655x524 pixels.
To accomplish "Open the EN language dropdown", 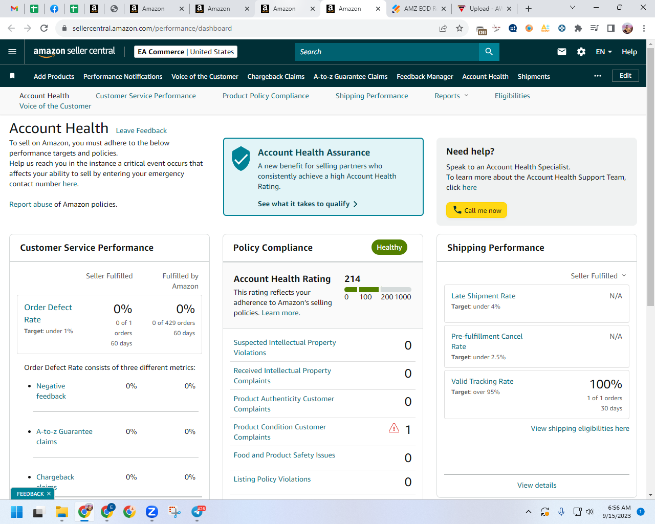I will [x=604, y=52].
